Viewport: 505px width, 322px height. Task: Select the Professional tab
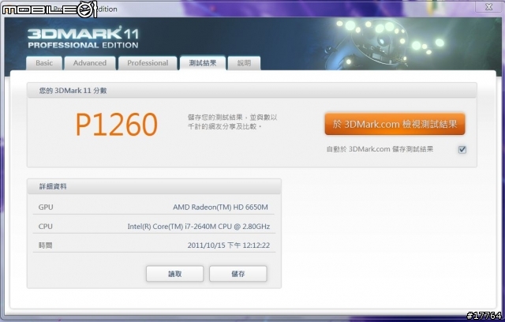click(148, 63)
